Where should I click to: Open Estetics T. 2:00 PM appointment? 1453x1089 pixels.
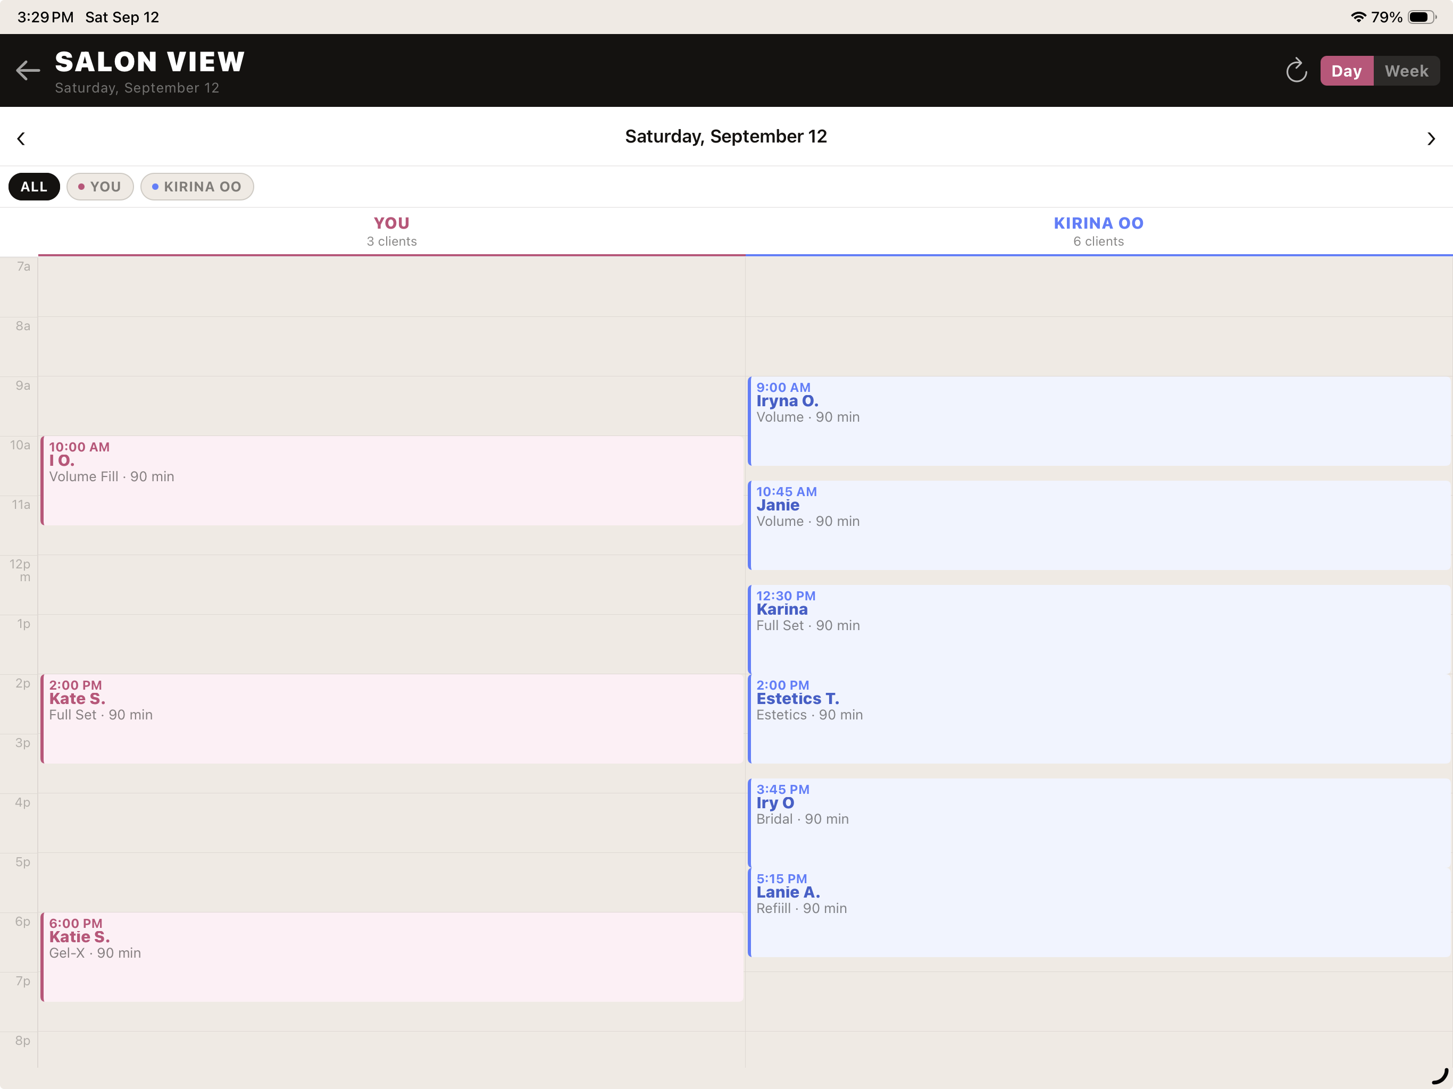click(1098, 718)
